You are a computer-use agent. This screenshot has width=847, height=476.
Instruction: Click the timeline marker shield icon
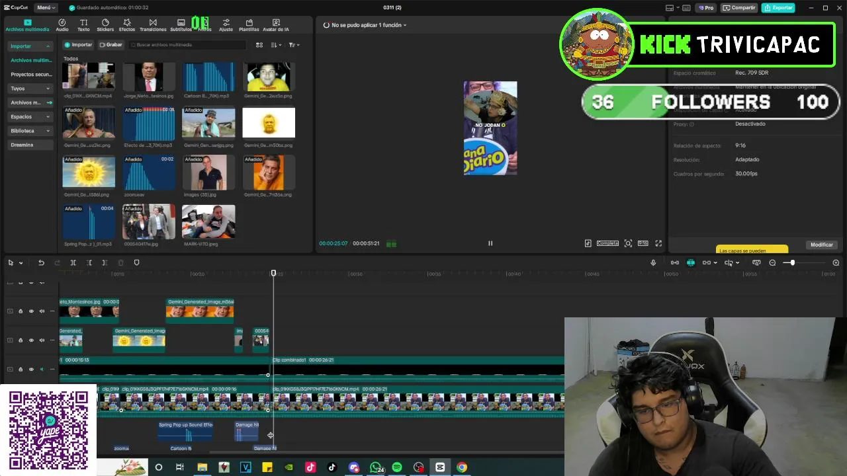(136, 262)
